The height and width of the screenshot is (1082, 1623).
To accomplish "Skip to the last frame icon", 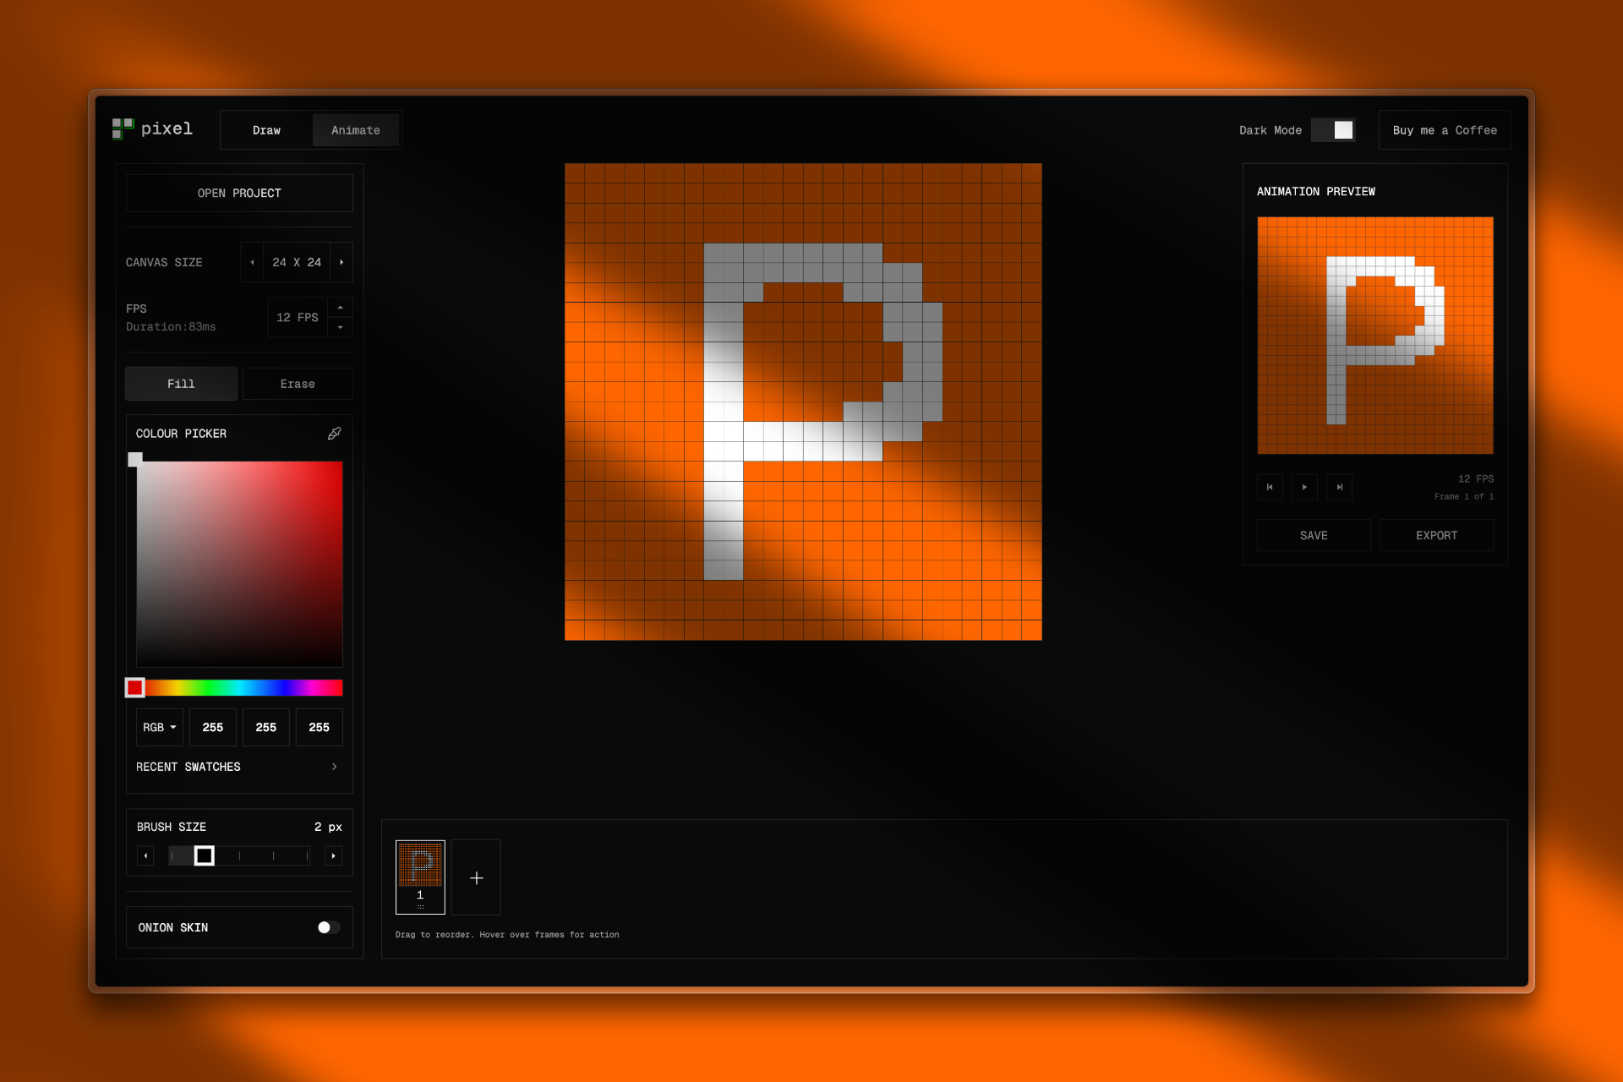I will point(1339,487).
